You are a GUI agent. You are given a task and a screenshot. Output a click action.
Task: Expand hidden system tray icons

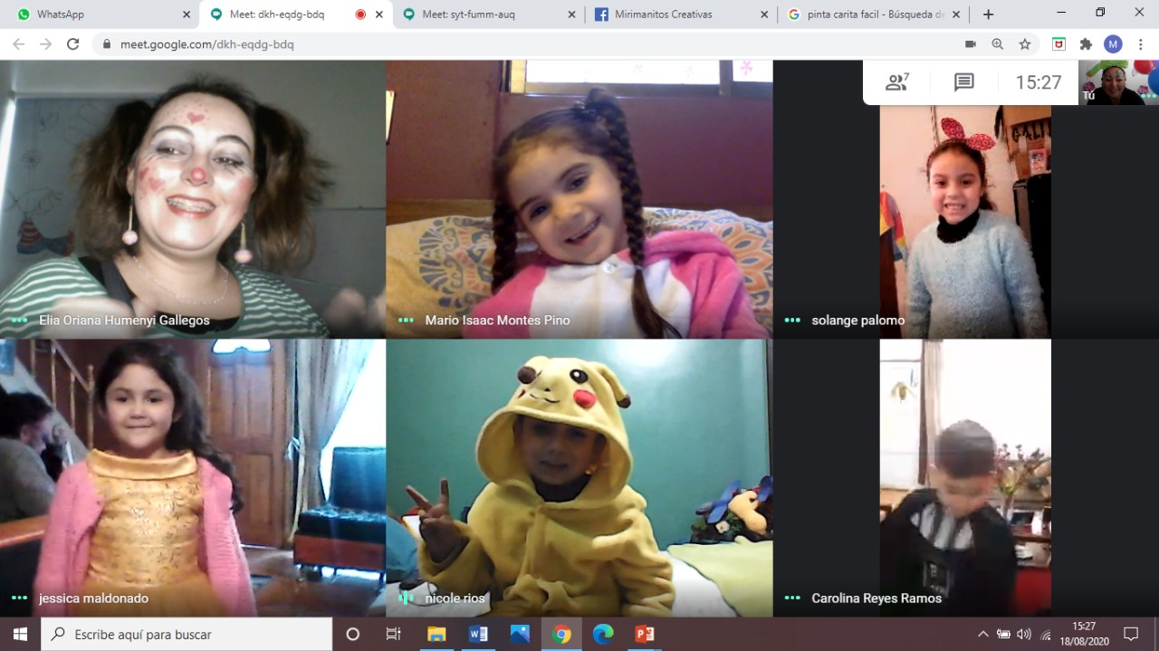click(x=983, y=634)
